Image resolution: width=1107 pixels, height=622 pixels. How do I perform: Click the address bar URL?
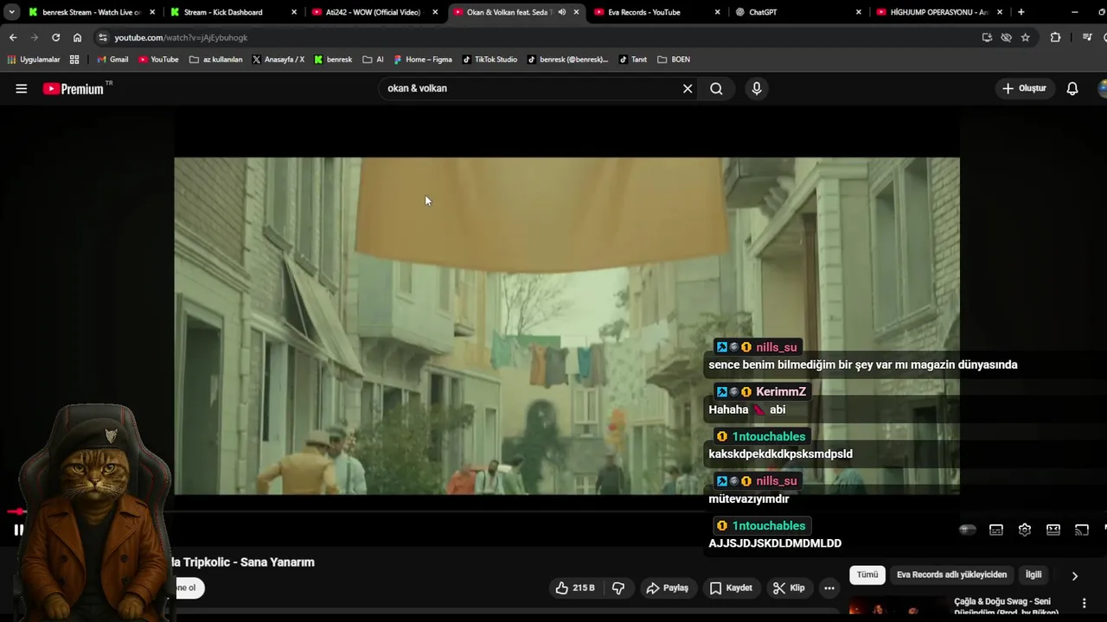tap(181, 38)
